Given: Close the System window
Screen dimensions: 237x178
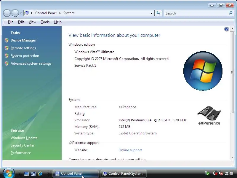Looking at the screenshot, I should [230, 5].
